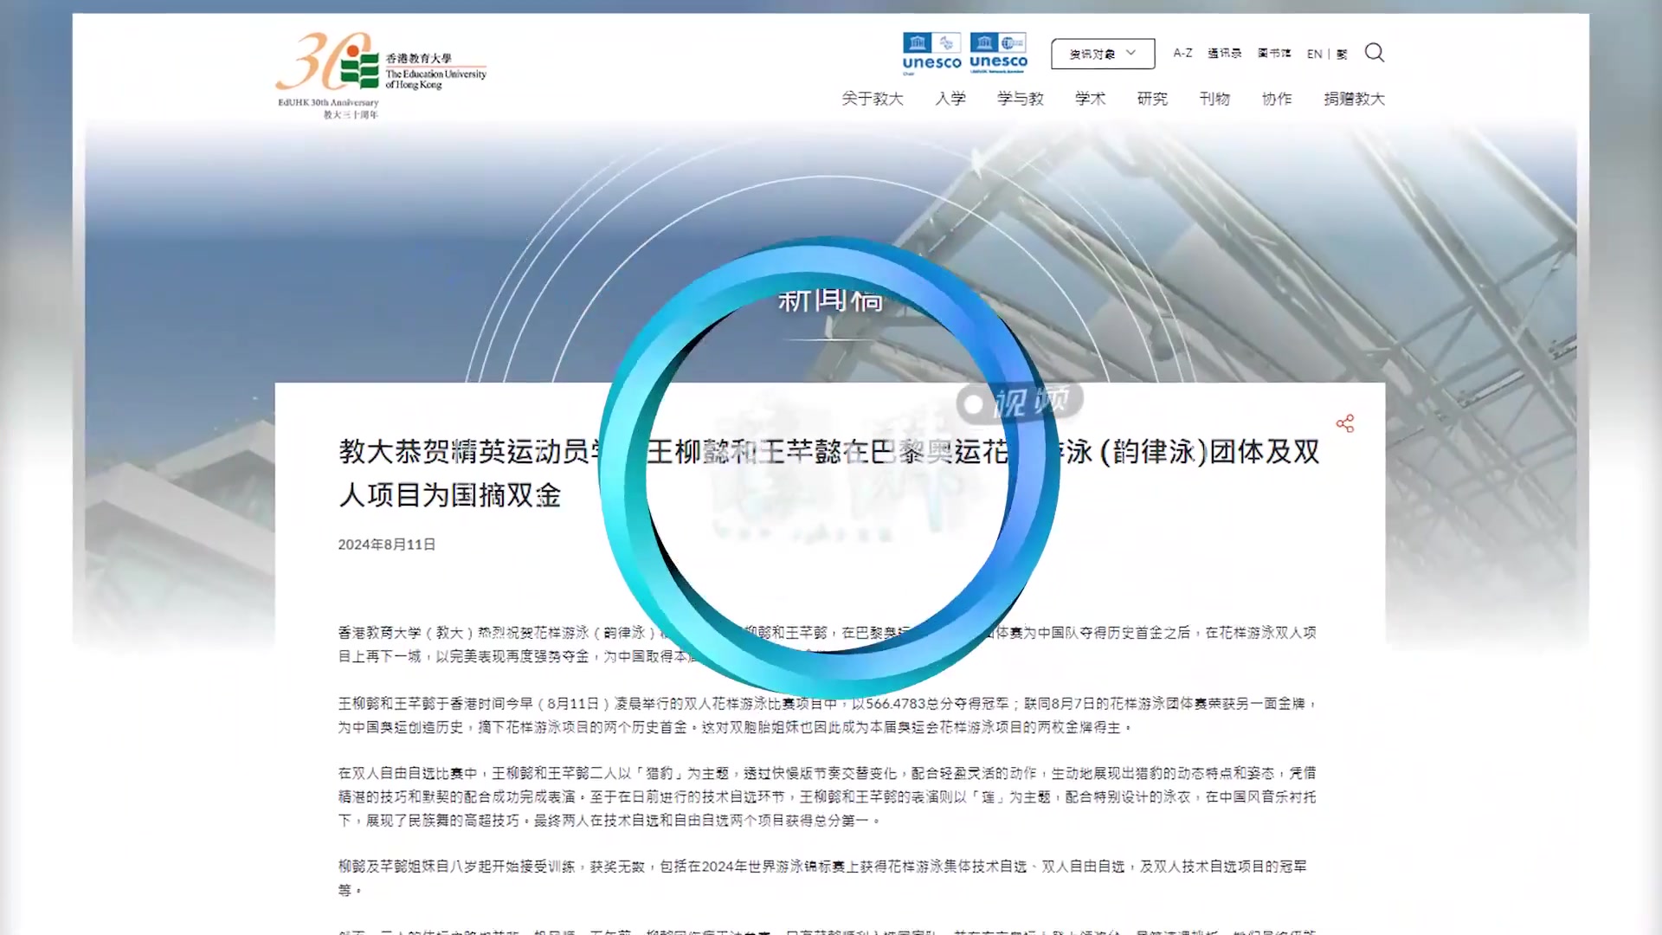Click paragraph starting 在双人自由自选比赛中

[828, 796]
